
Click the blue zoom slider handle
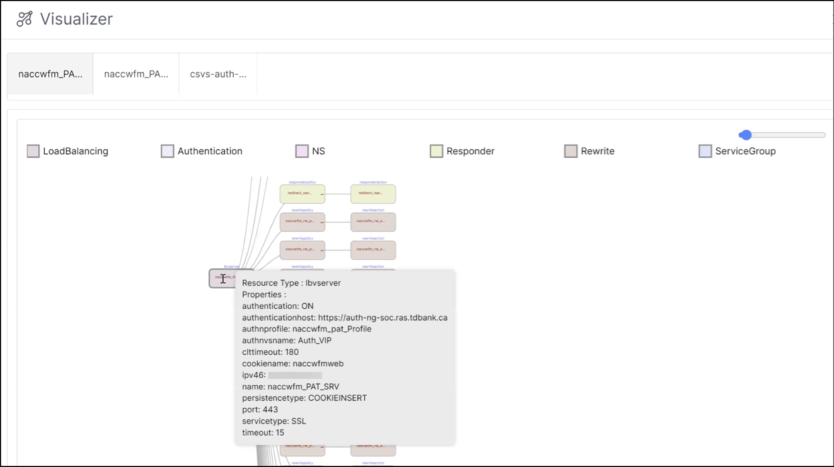pyautogui.click(x=746, y=135)
